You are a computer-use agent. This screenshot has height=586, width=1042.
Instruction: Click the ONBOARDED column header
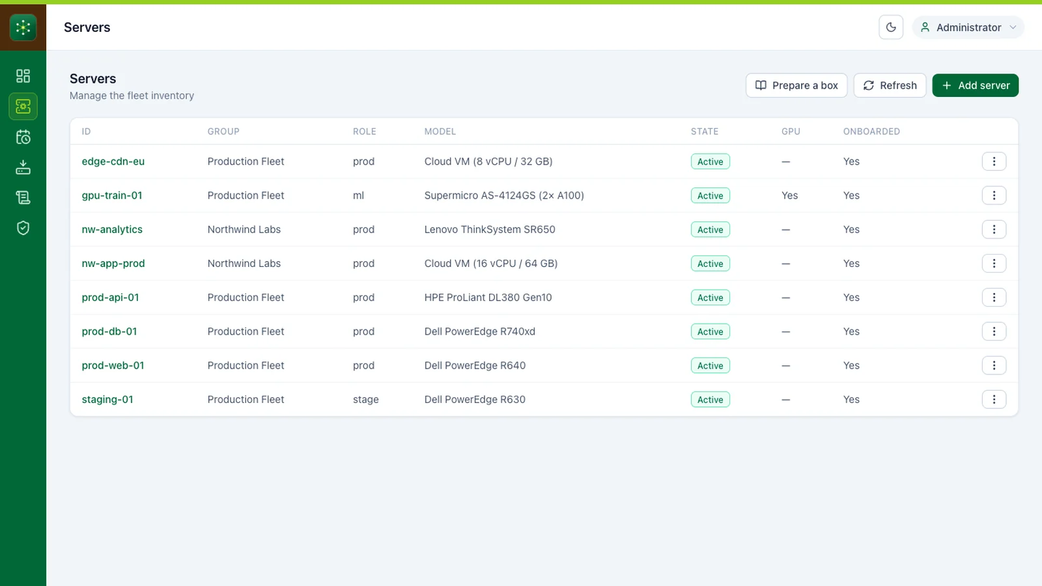871,132
